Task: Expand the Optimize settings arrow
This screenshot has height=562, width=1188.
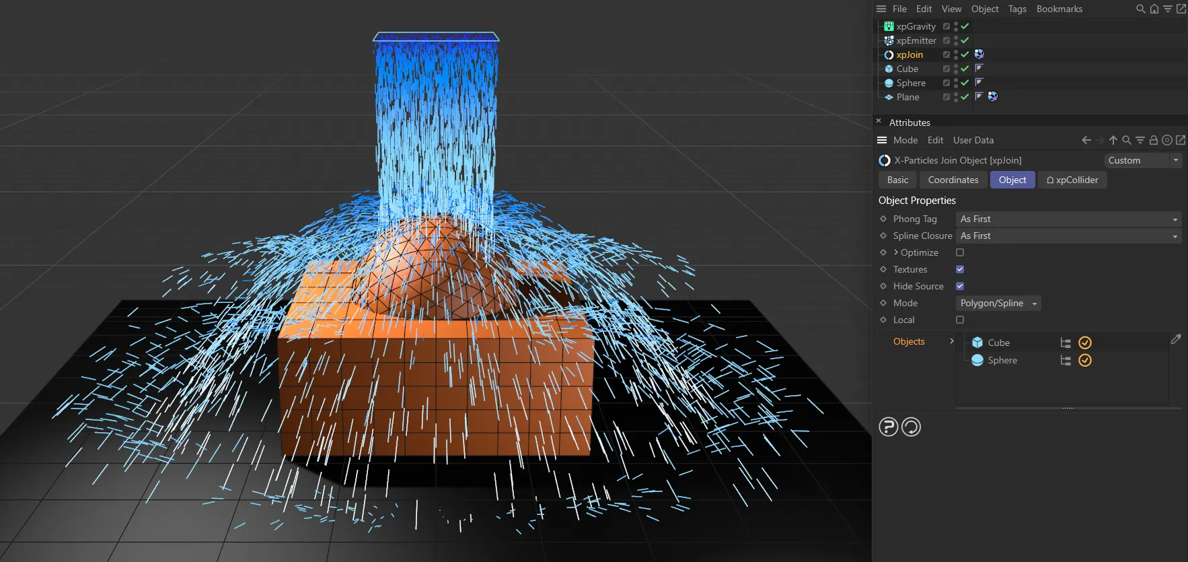Action: 896,252
